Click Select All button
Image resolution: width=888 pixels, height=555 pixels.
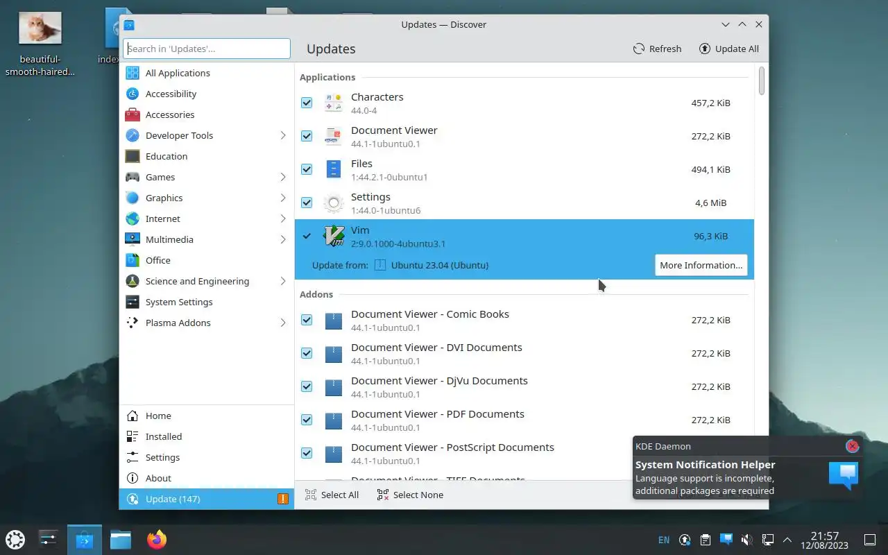[332, 495]
